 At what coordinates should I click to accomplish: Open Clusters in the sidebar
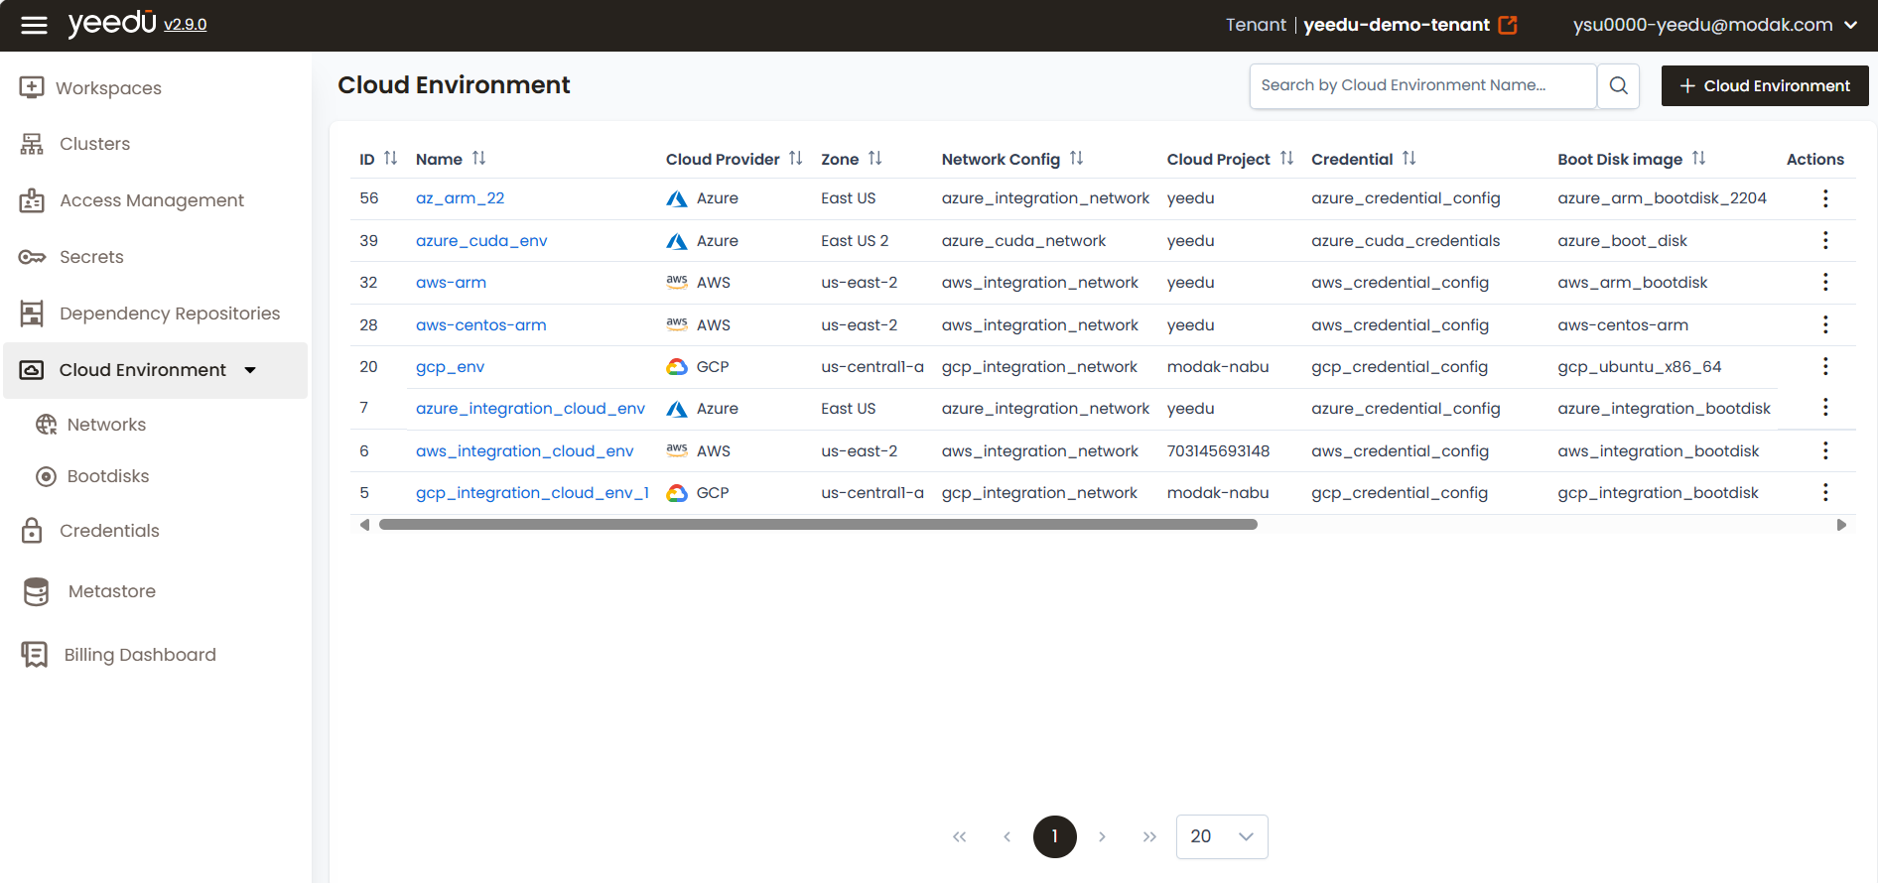(x=76, y=144)
